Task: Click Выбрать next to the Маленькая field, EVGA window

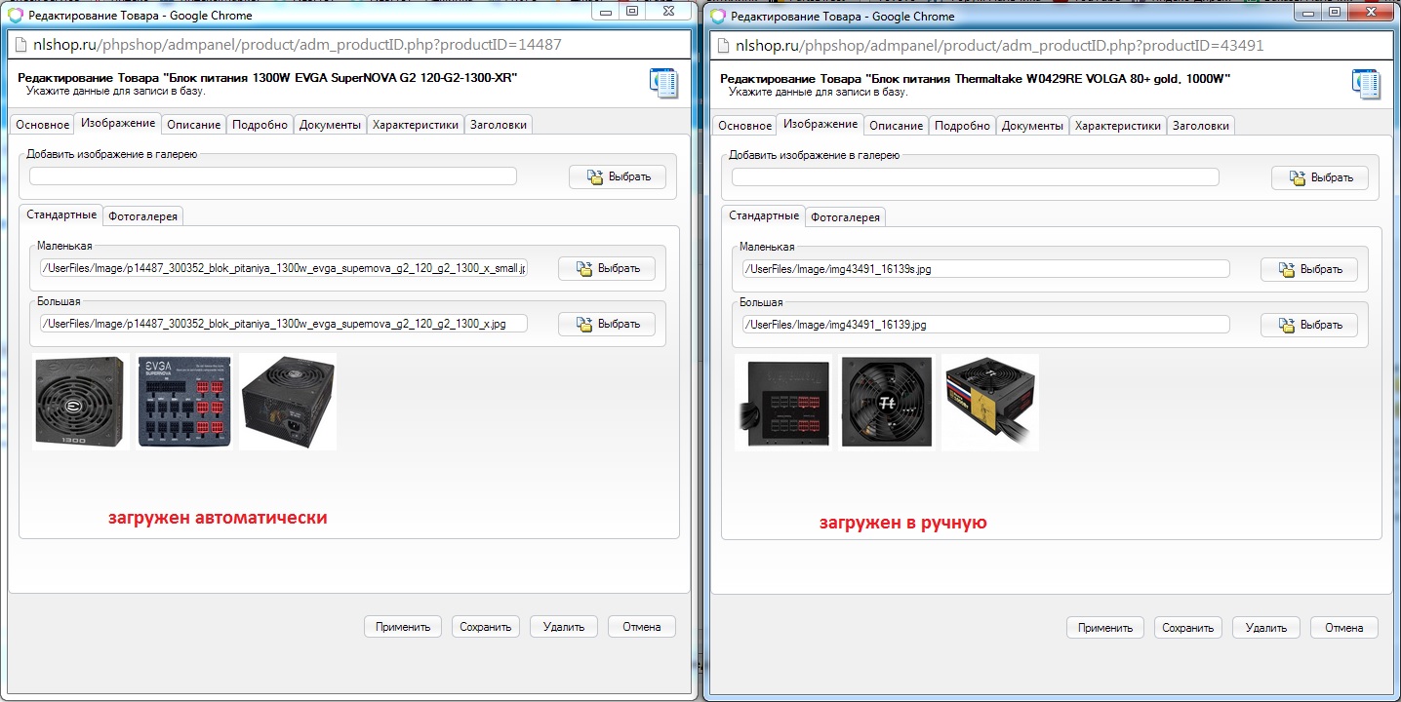Action: (607, 268)
